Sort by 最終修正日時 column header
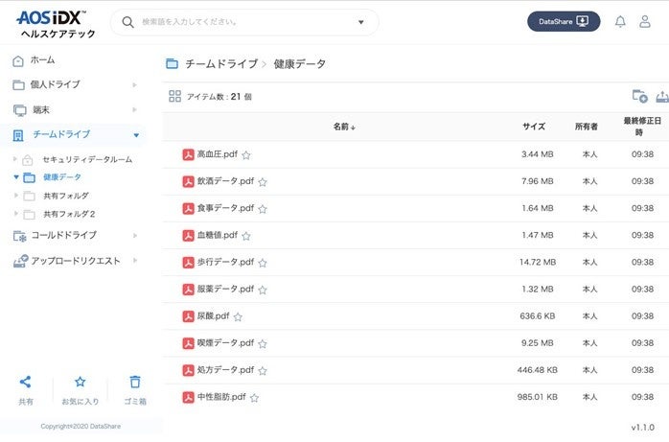 click(642, 127)
